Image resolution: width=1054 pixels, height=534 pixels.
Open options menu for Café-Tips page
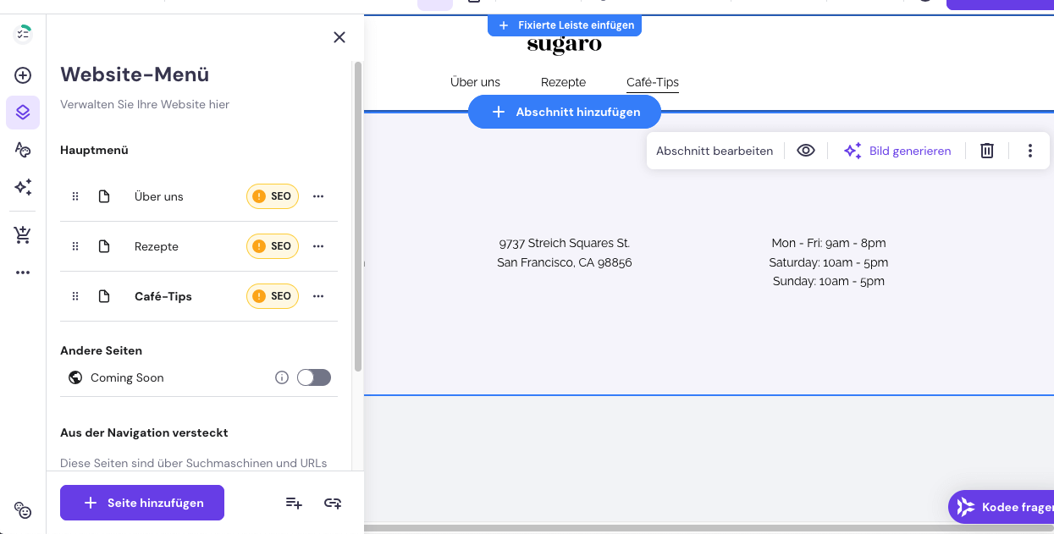(318, 296)
